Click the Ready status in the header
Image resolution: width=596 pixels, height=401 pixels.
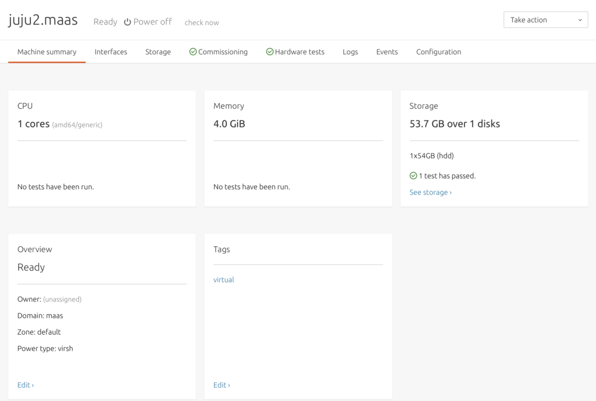(x=105, y=22)
